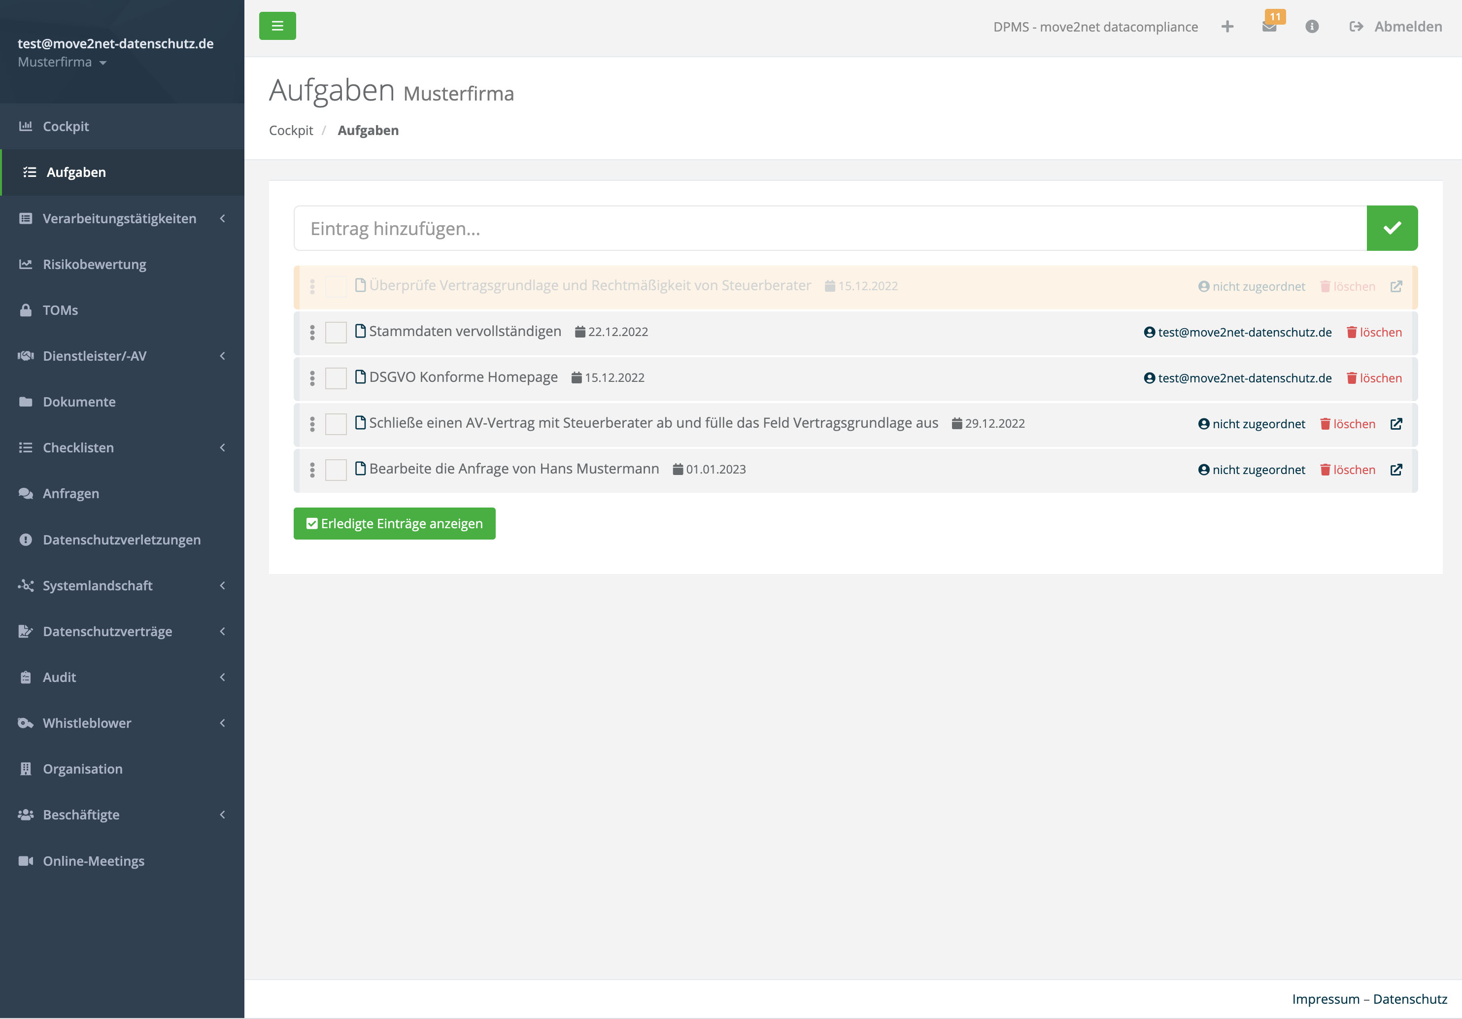Check the DSGVO Konforme Homepage checkbox
Image resolution: width=1462 pixels, height=1019 pixels.
coord(336,378)
